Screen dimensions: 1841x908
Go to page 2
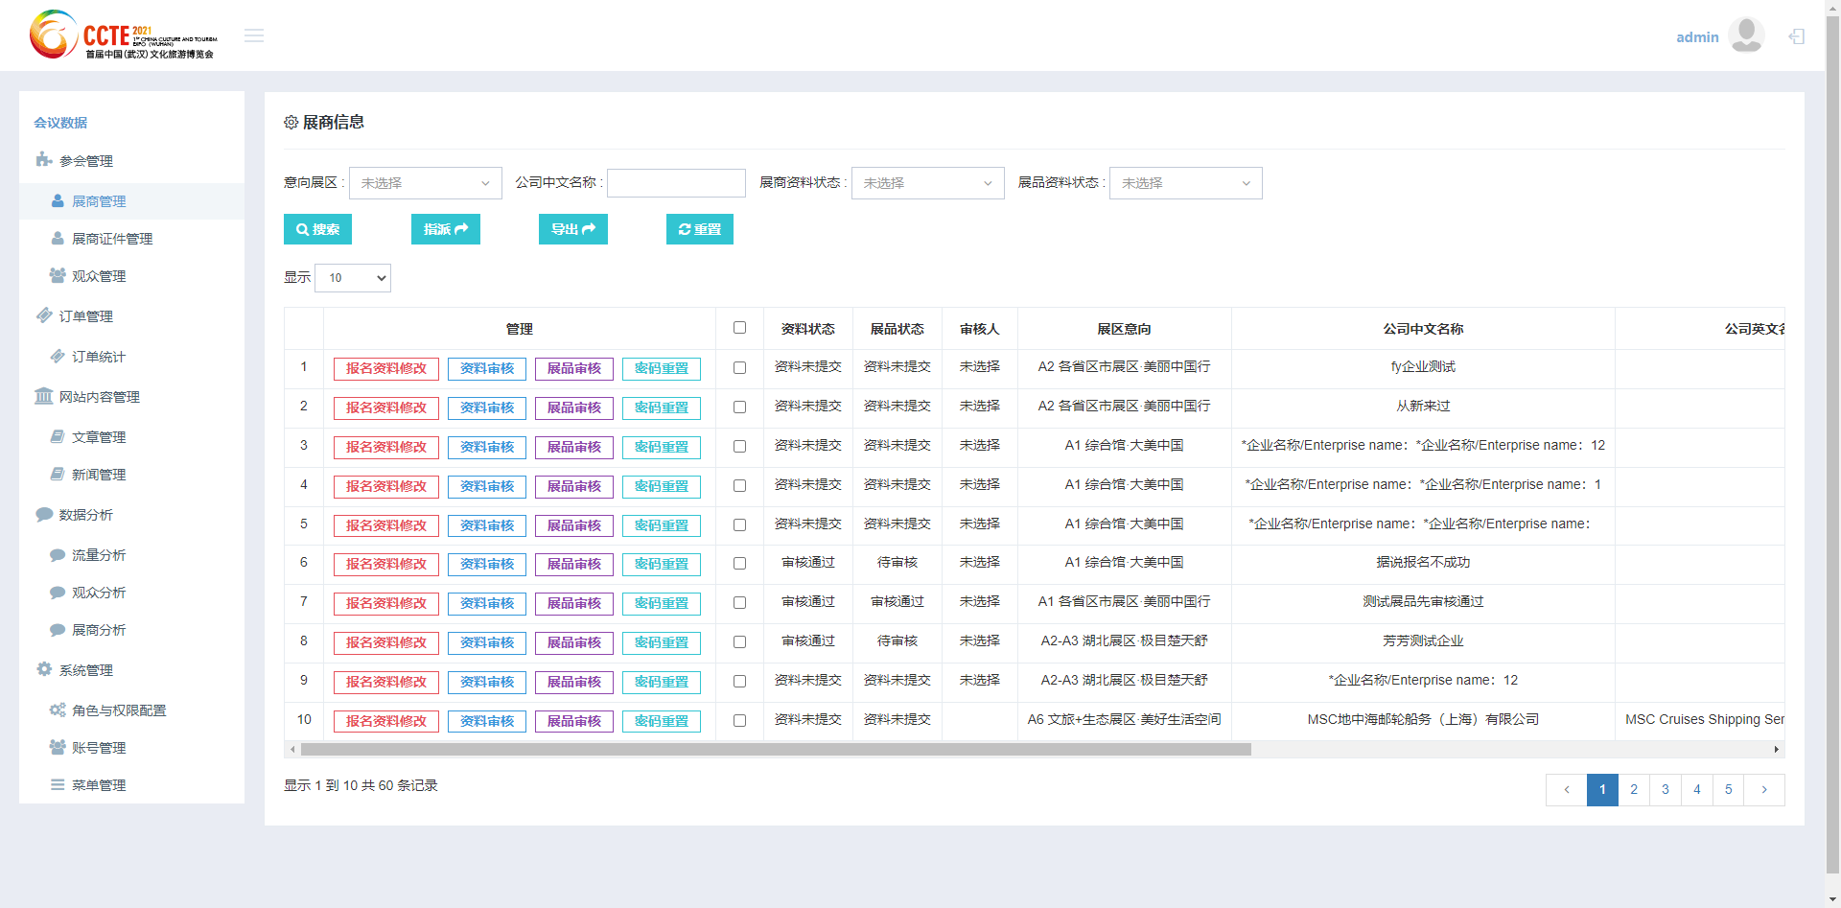[x=1634, y=790]
